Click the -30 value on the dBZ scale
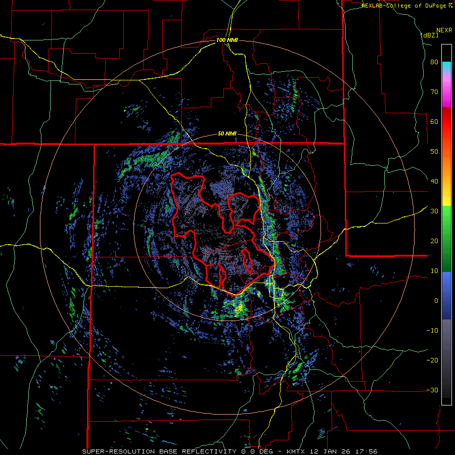 pyautogui.click(x=432, y=390)
